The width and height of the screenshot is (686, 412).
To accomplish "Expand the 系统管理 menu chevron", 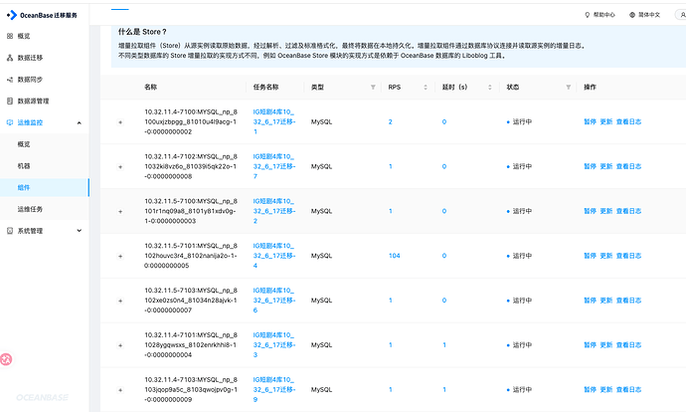I will (80, 231).
